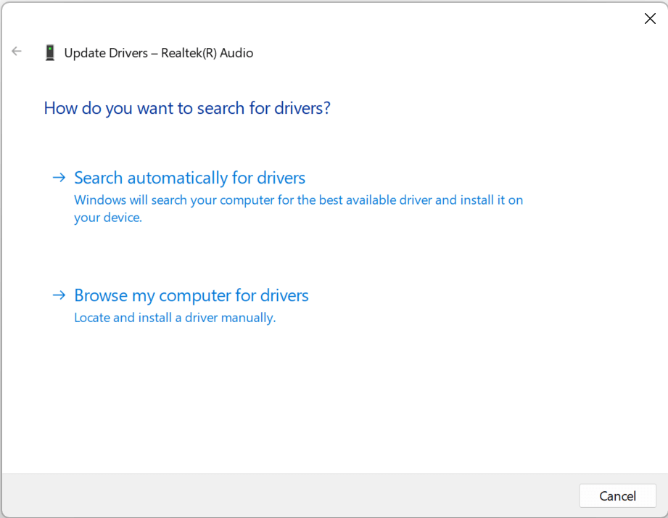Click the Realtek audio device icon

(x=49, y=52)
